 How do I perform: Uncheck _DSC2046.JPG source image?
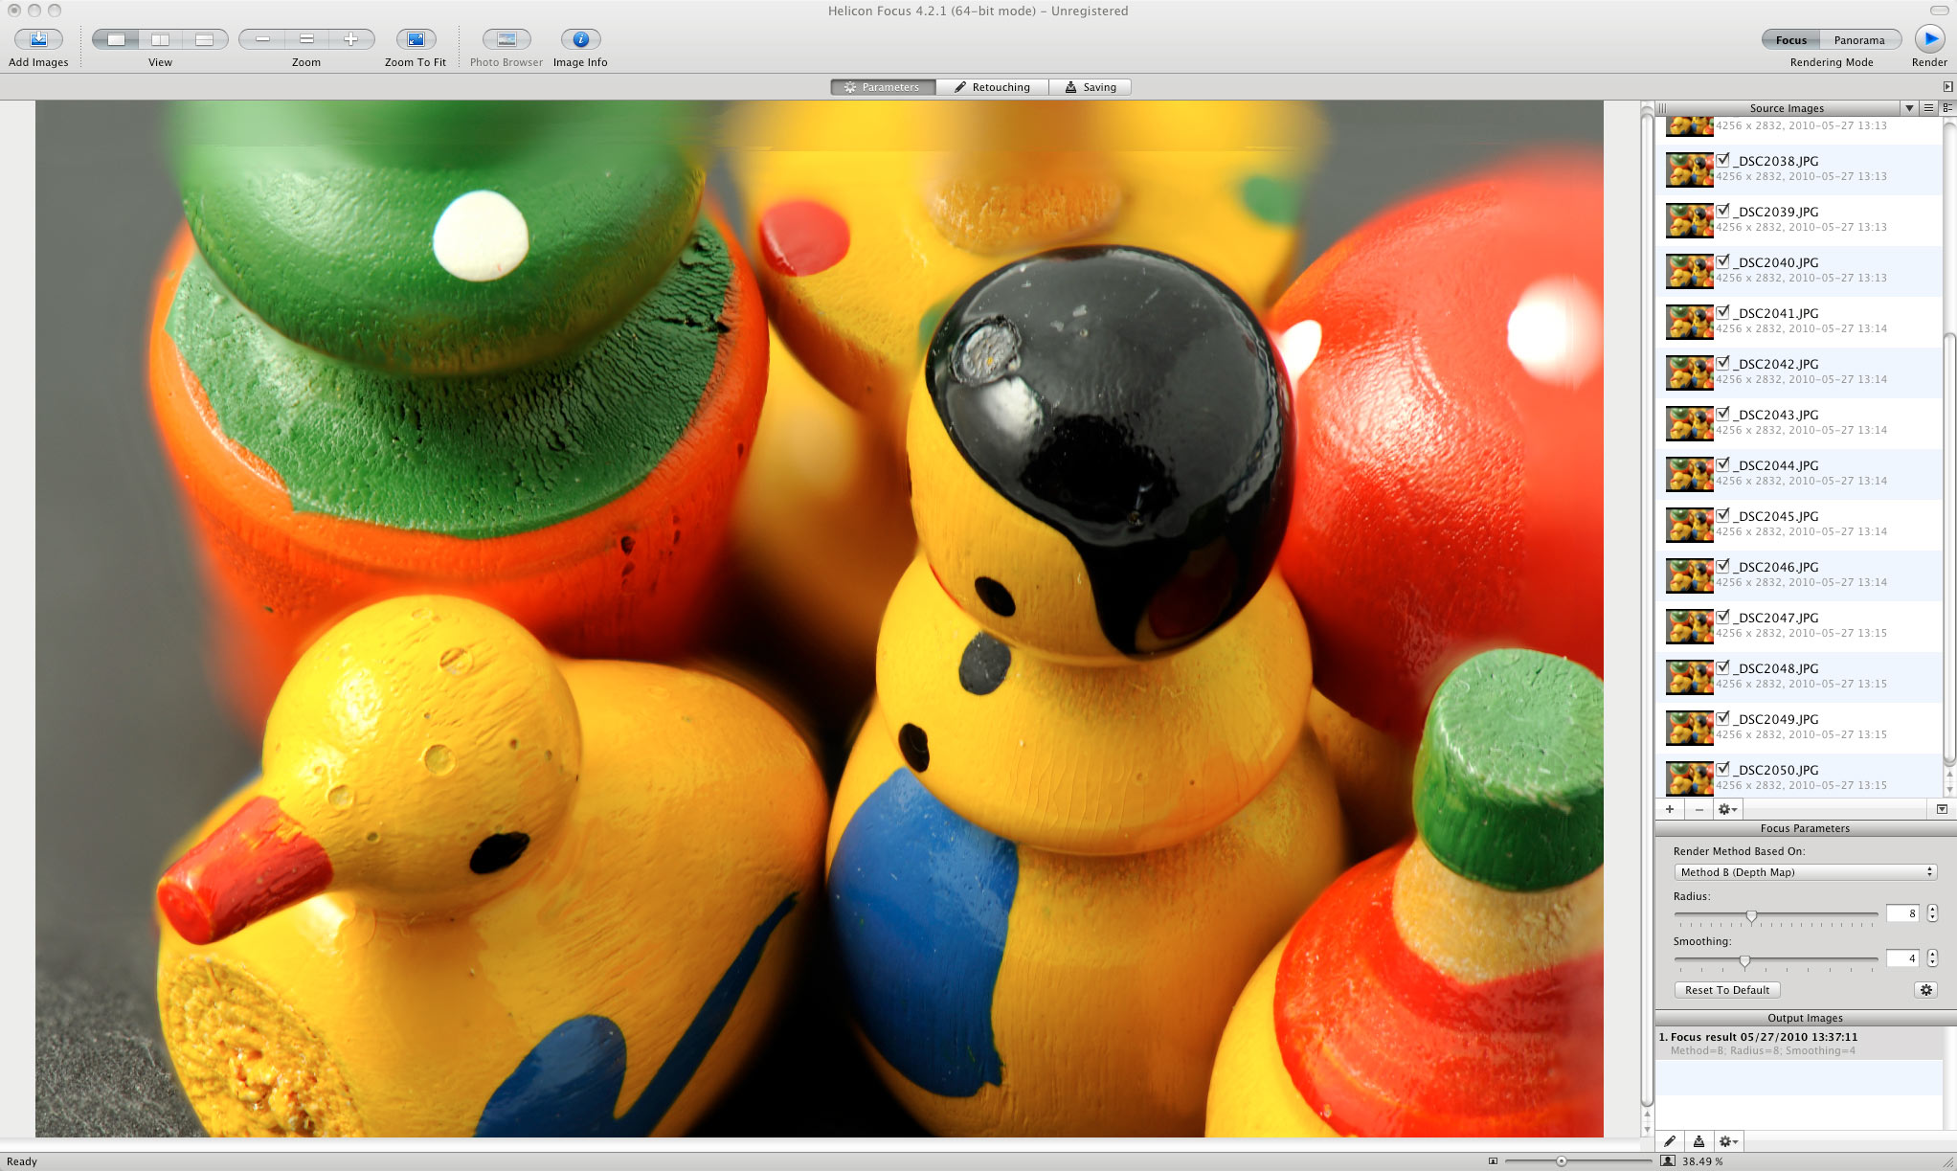point(1723,566)
